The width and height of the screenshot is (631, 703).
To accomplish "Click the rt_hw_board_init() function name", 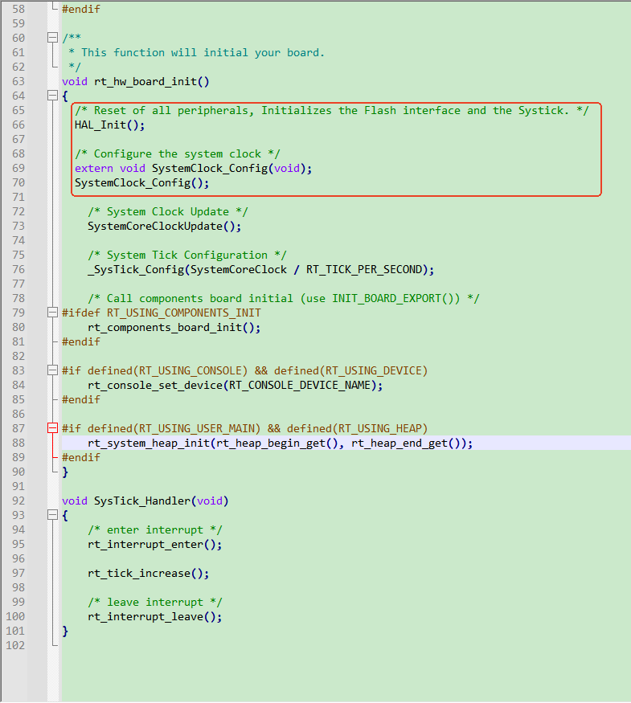I will [x=152, y=82].
